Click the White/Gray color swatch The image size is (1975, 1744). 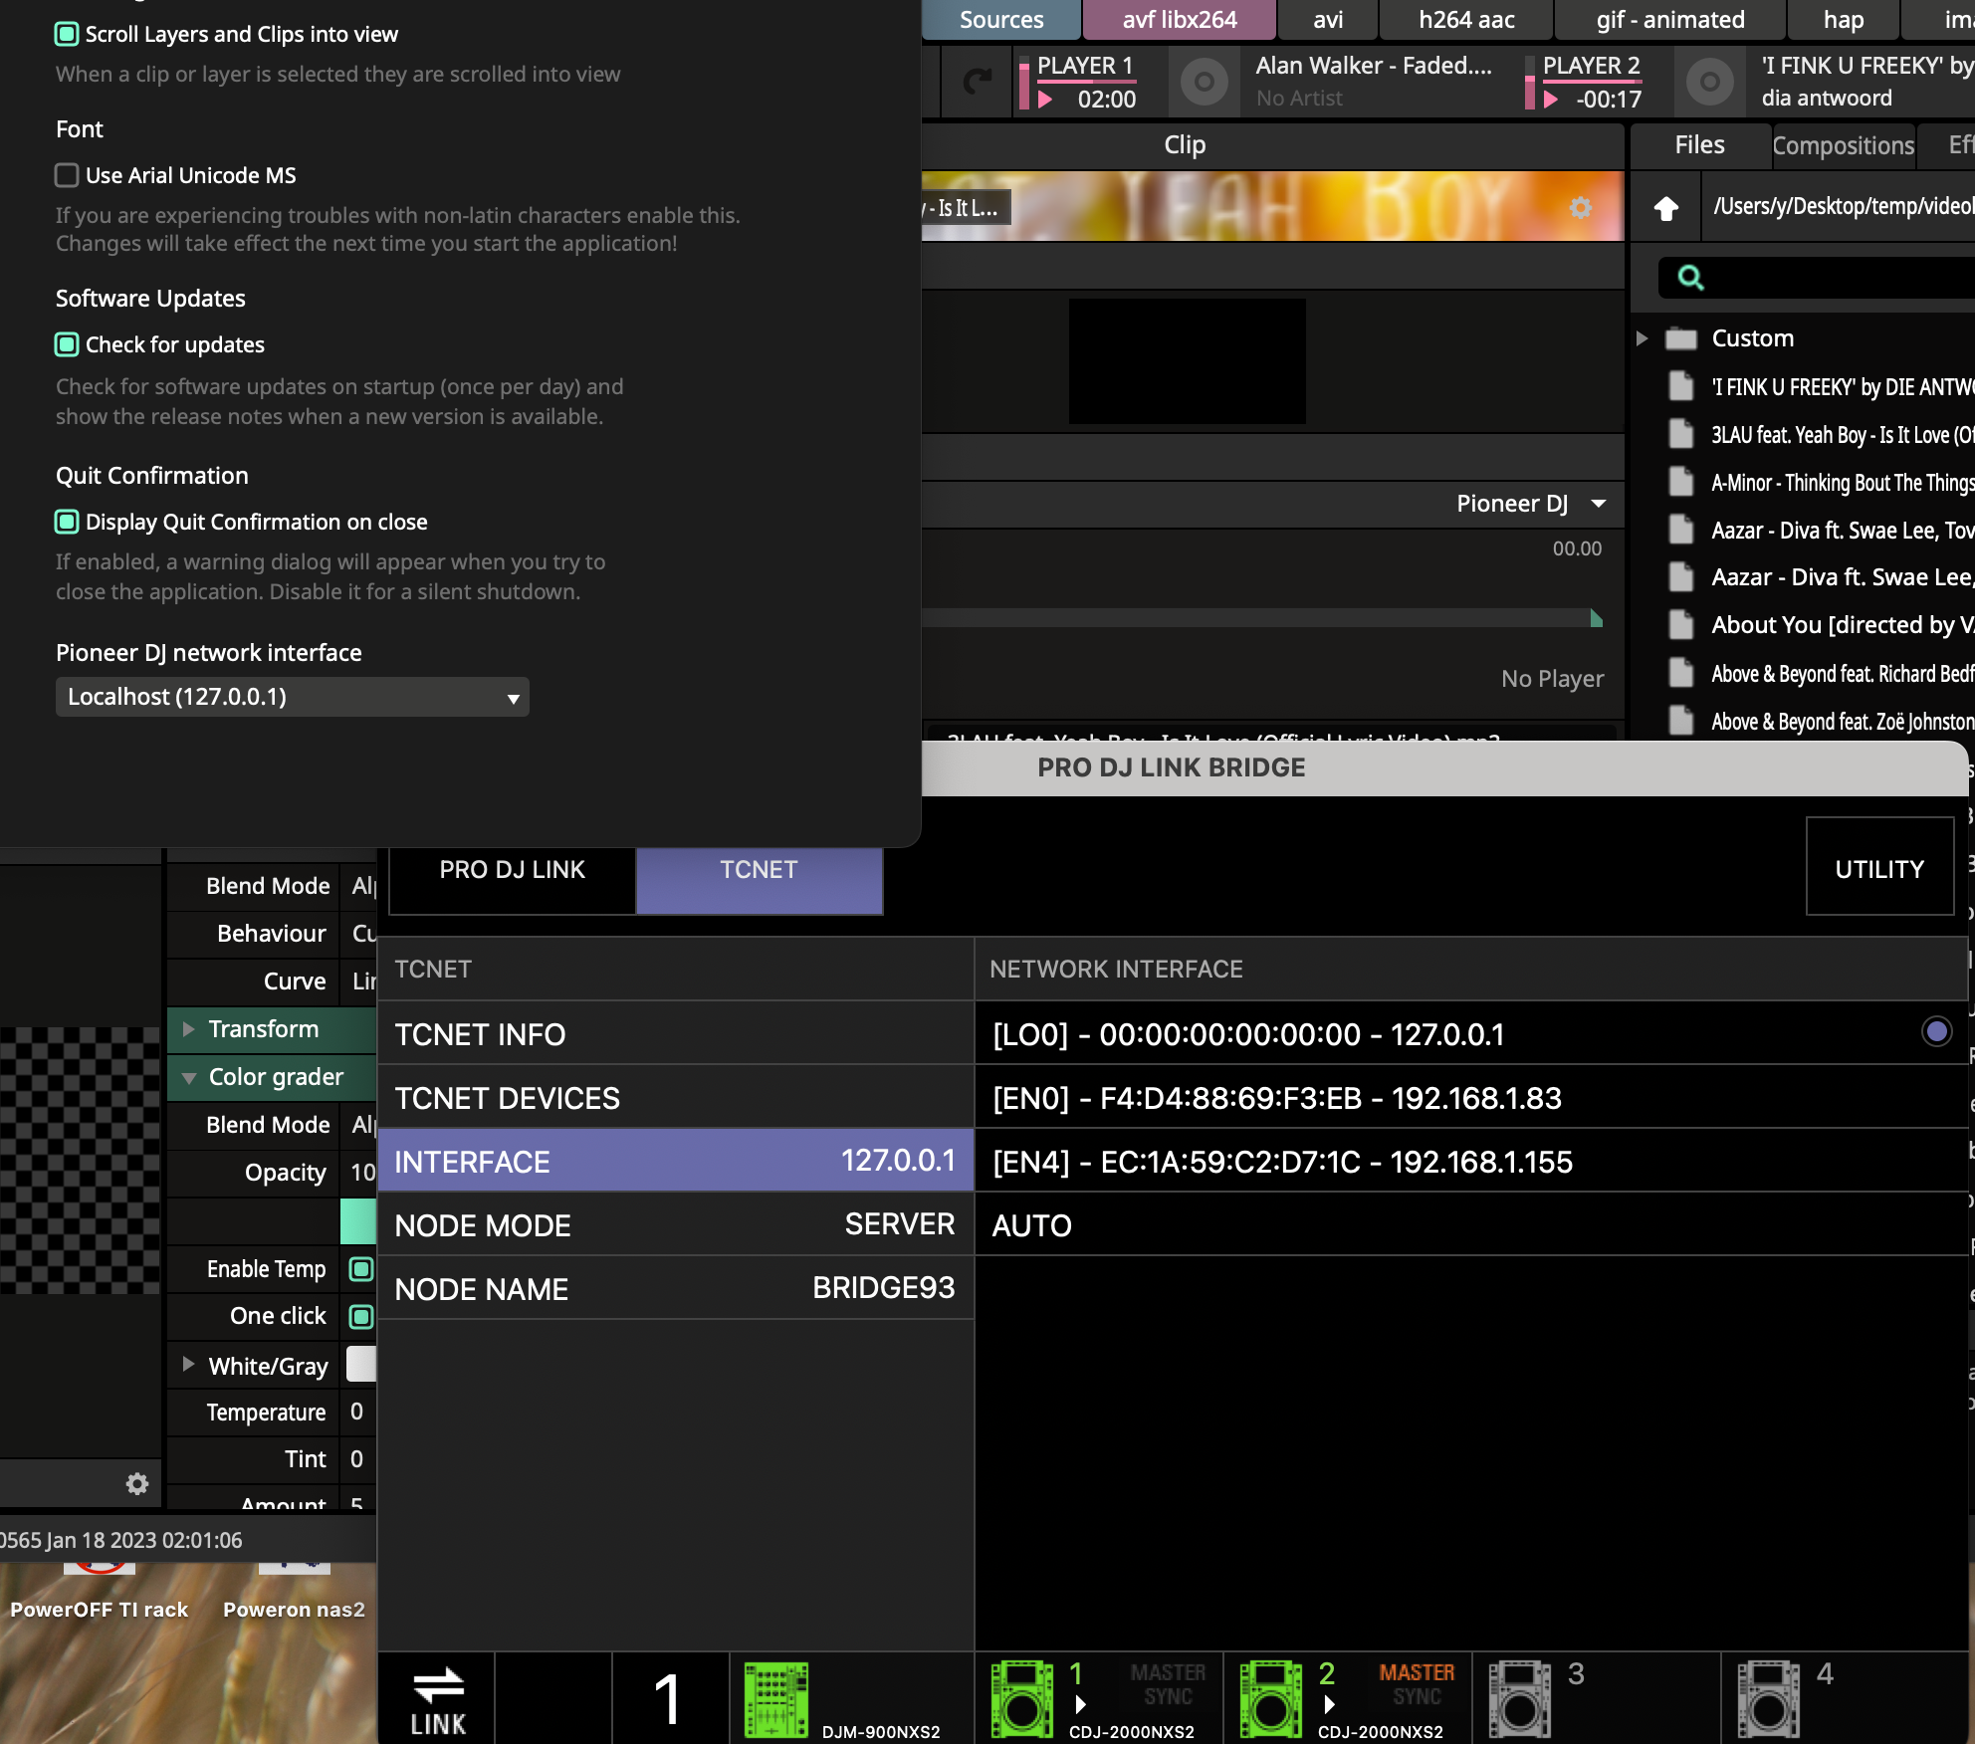360,1364
